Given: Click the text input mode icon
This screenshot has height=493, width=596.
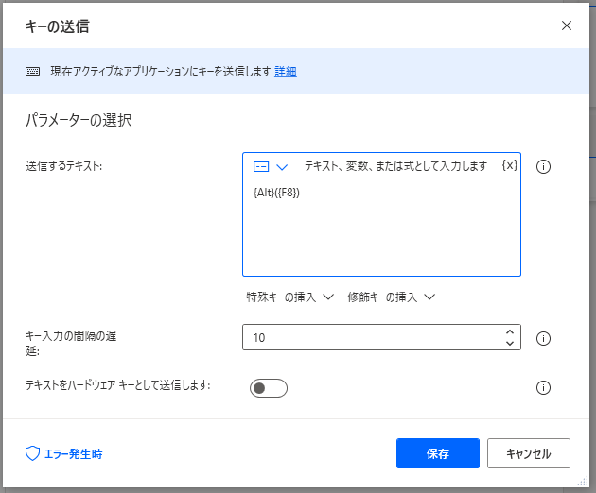Looking at the screenshot, I should pyautogui.click(x=262, y=166).
